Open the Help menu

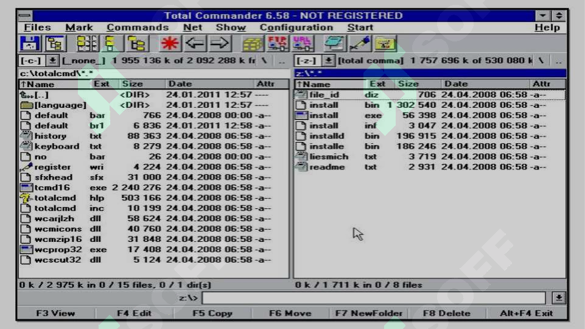coord(547,27)
